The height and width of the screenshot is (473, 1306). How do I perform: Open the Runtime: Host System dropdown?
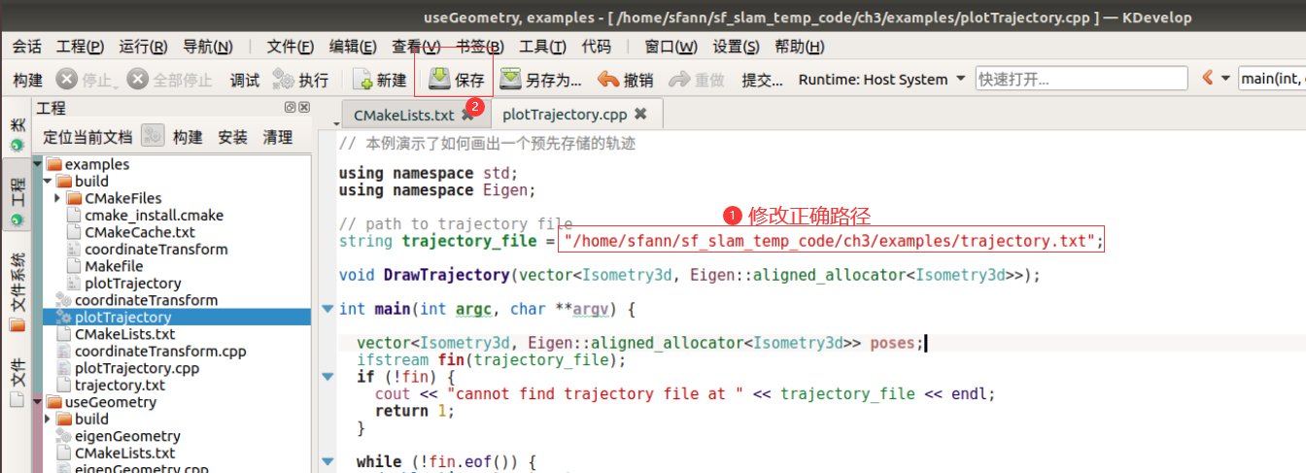coord(882,80)
